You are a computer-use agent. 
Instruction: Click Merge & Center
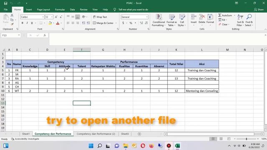pyautogui.click(x=103, y=23)
